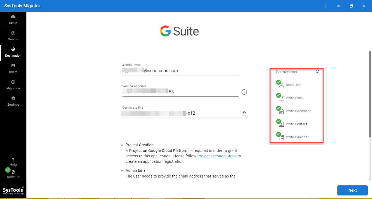
Task: Switch to the Migration section
Action: [x=13, y=85]
